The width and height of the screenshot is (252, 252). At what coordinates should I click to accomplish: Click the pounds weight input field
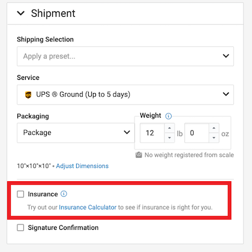pyautogui.click(x=152, y=133)
